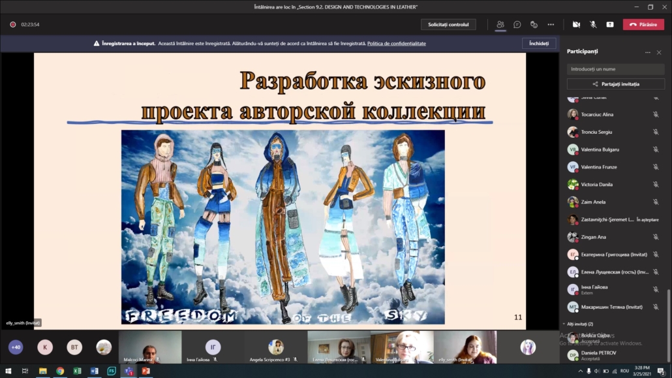Screen dimensions: 672x378
Task: Open more actions ellipsis in meeting toolbar
Action: click(x=551, y=24)
